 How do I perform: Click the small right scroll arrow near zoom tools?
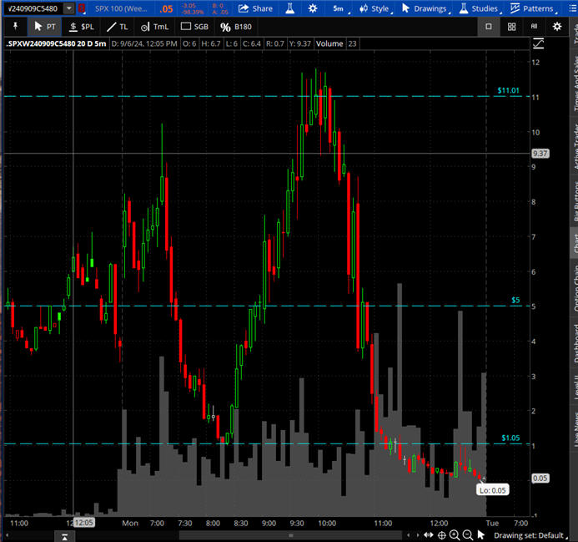418,535
